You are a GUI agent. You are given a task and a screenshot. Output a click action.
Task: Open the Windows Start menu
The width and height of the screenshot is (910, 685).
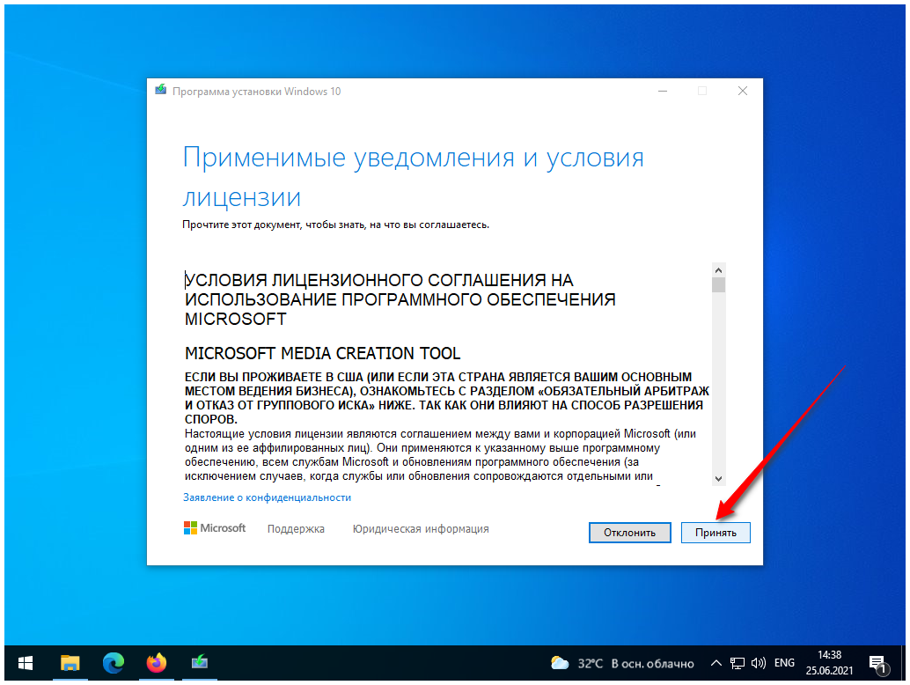[25, 663]
